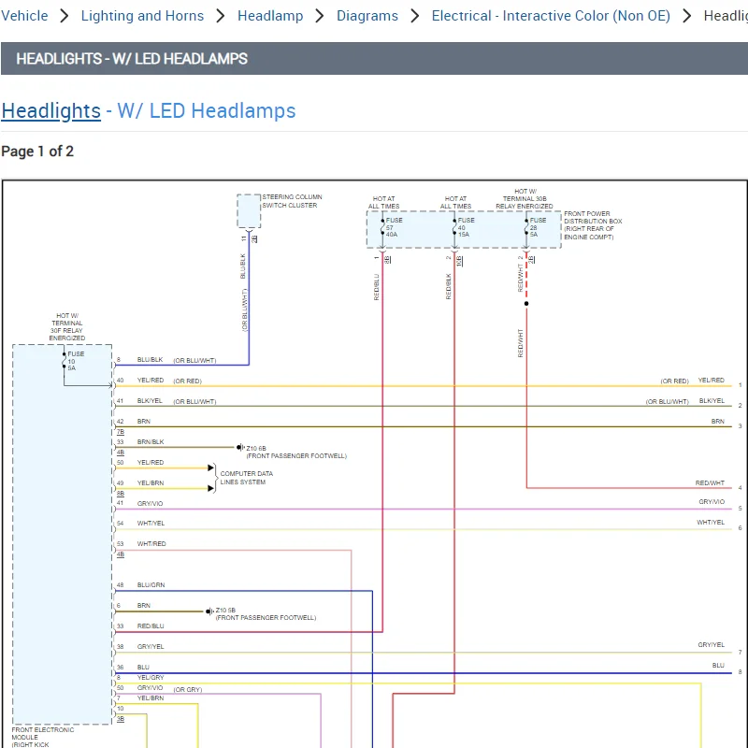Click the pin 41 'GRY/VIO' label at module
Image resolution: width=748 pixels, height=748 pixels.
150,503
